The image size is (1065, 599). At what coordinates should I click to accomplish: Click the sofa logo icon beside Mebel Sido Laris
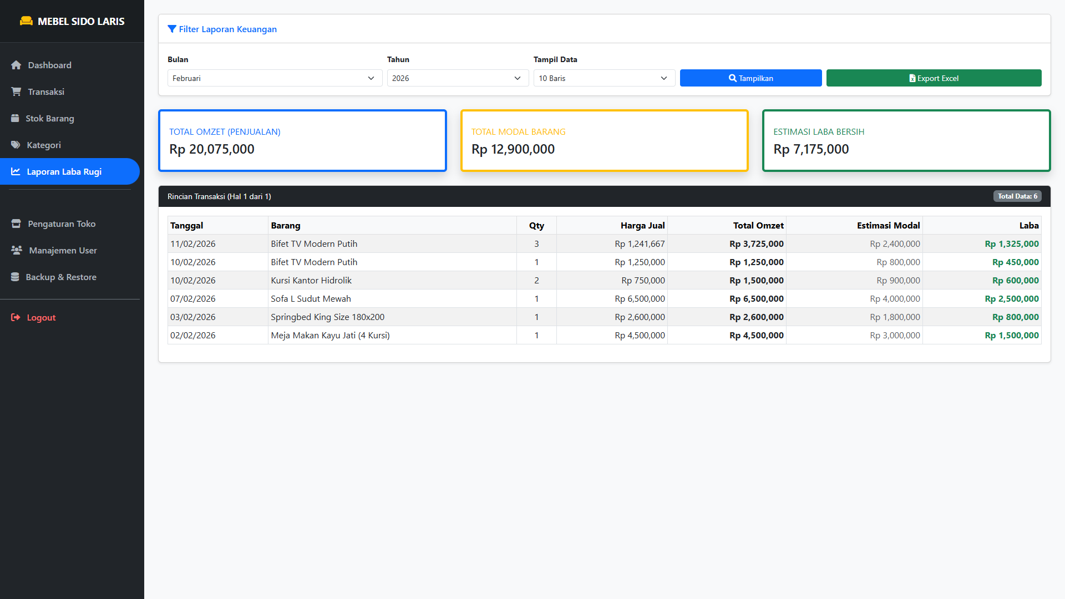pos(26,21)
